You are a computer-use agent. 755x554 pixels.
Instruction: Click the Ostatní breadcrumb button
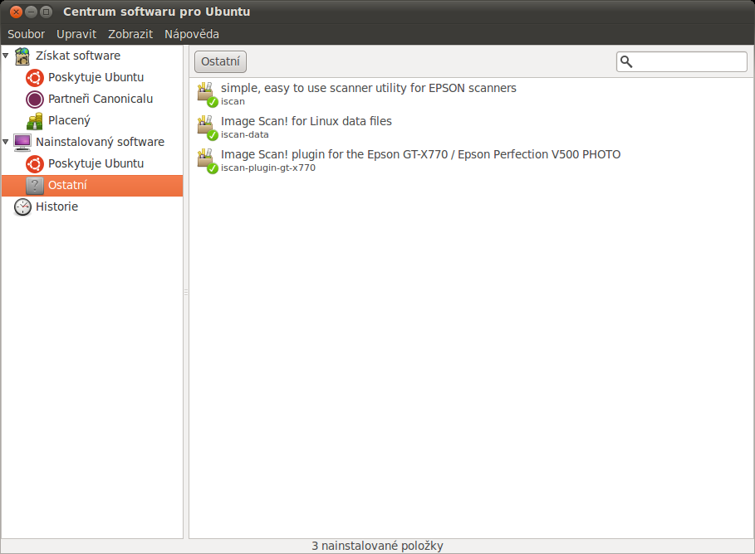221,61
